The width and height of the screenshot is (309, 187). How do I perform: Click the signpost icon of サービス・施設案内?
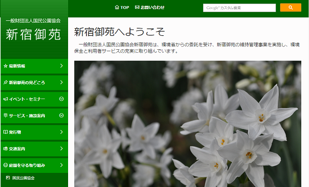click(5, 115)
